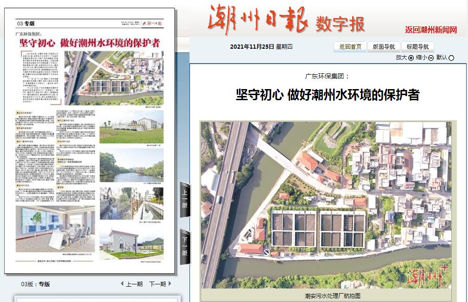The width and height of the screenshot is (468, 302).
Task: Click the headline on the page thumbnail
Action: click(x=89, y=43)
